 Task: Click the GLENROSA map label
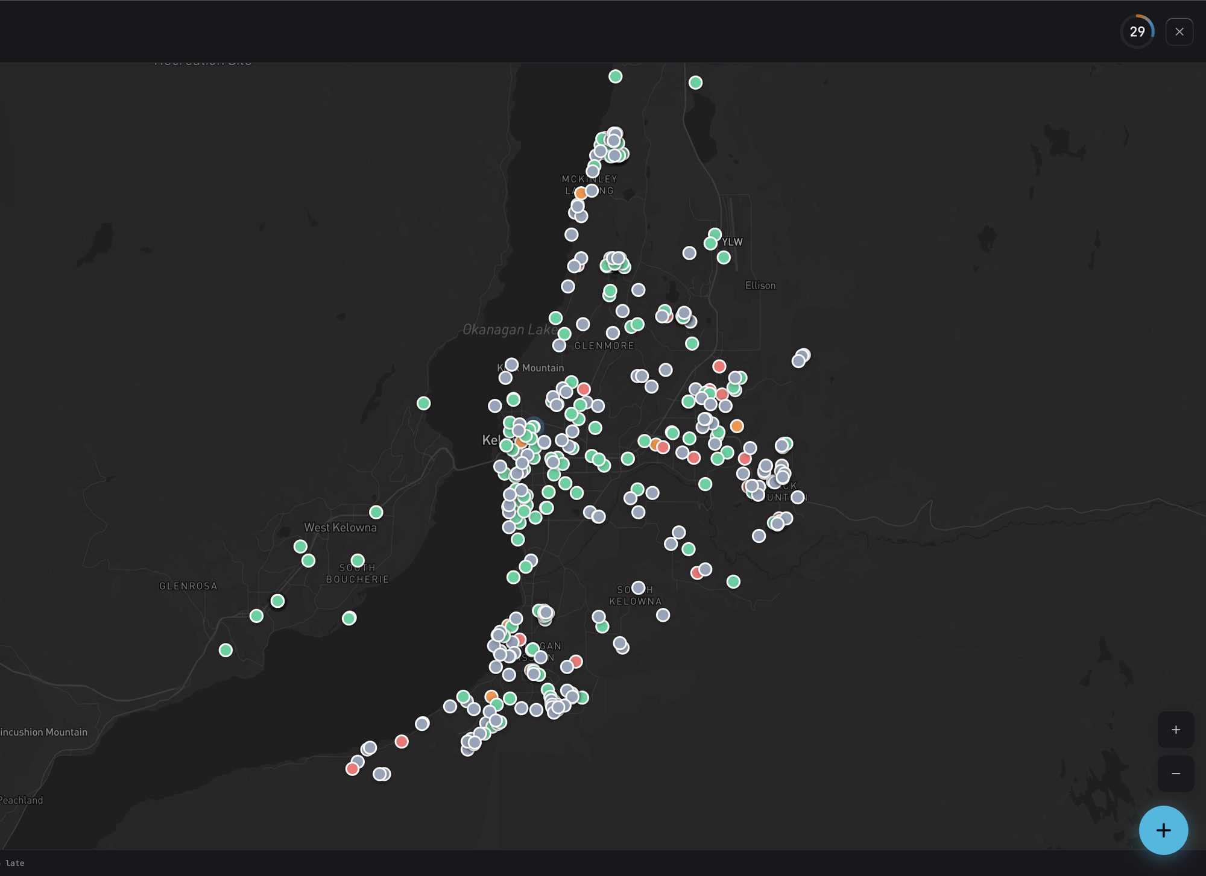pos(188,586)
